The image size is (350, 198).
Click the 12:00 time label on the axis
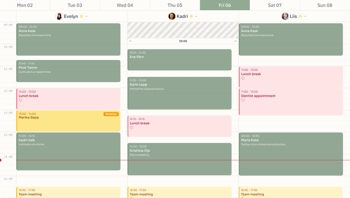click(x=8, y=91)
